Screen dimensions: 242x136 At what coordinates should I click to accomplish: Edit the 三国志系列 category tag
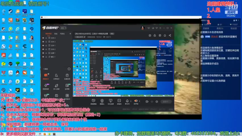coord(80,37)
